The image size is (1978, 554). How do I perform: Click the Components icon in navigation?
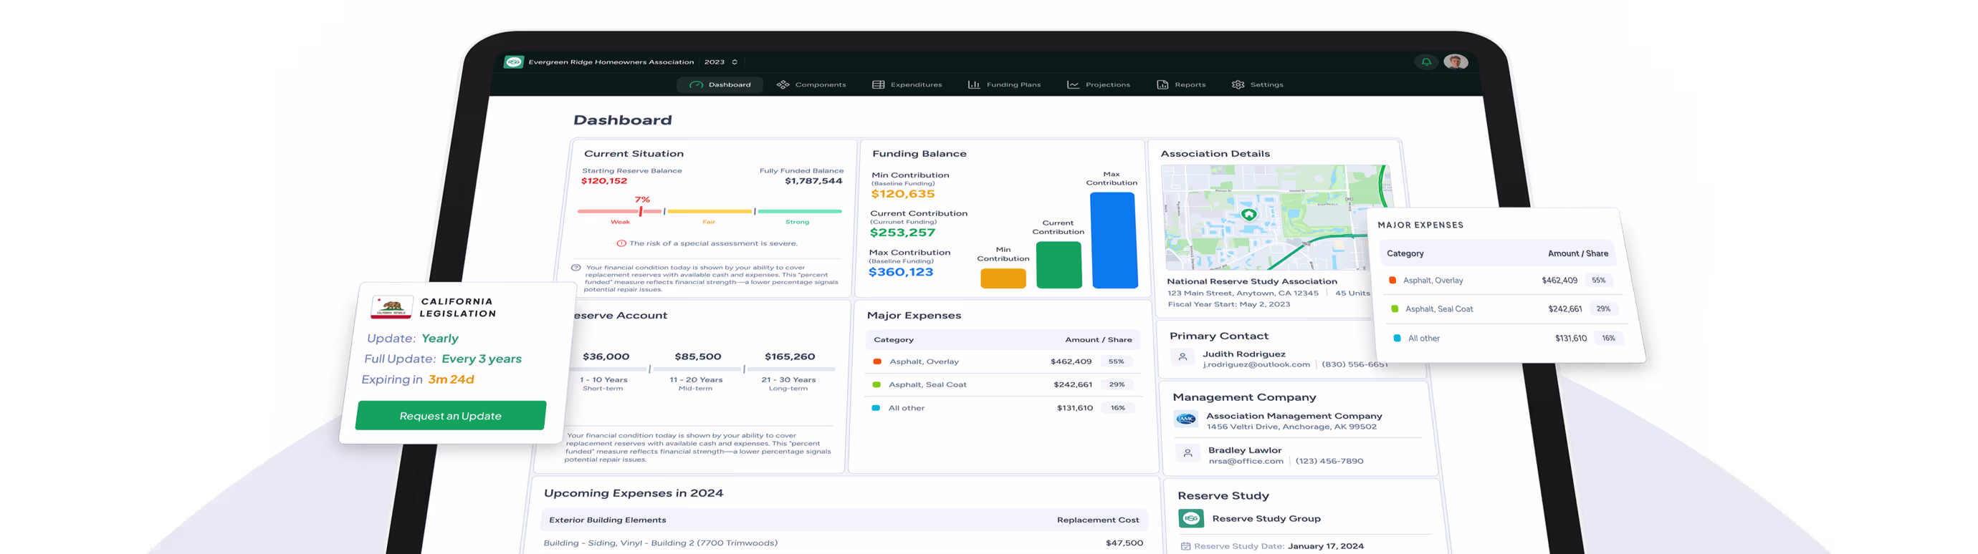tap(783, 84)
